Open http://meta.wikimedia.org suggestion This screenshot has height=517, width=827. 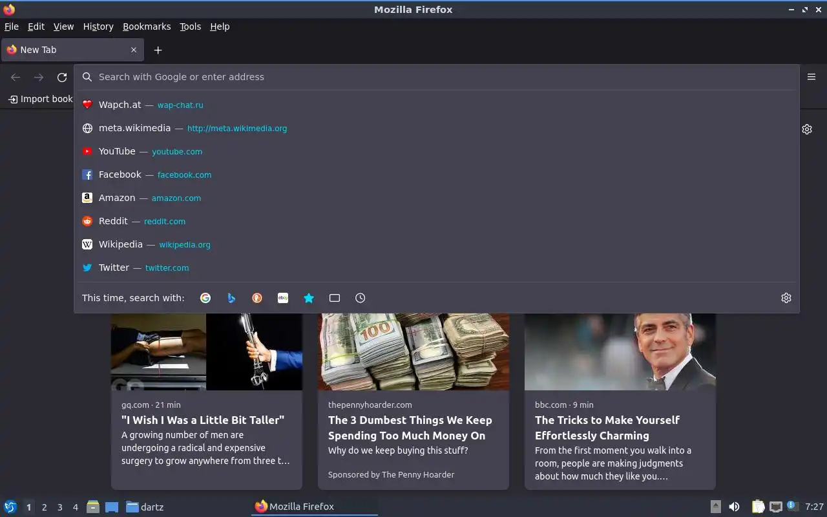point(237,128)
